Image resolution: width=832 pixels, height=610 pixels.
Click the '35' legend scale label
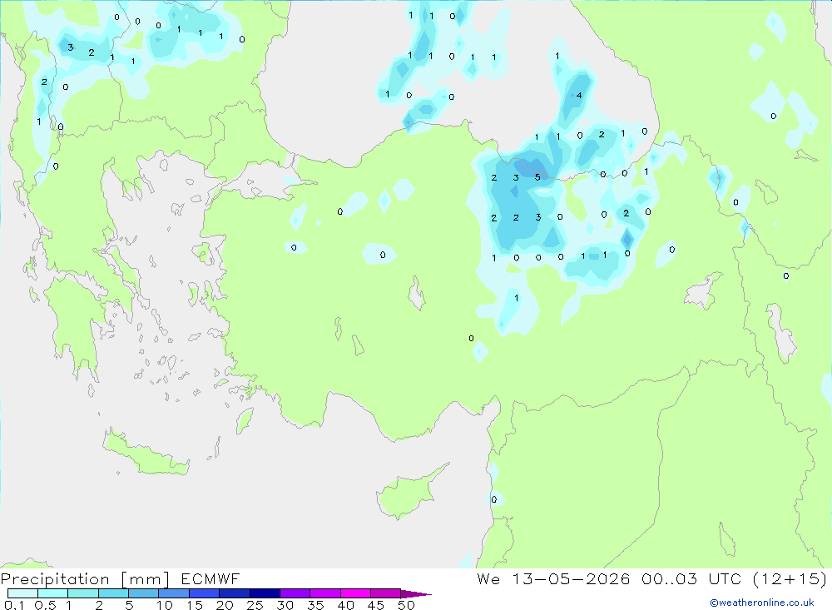click(315, 605)
